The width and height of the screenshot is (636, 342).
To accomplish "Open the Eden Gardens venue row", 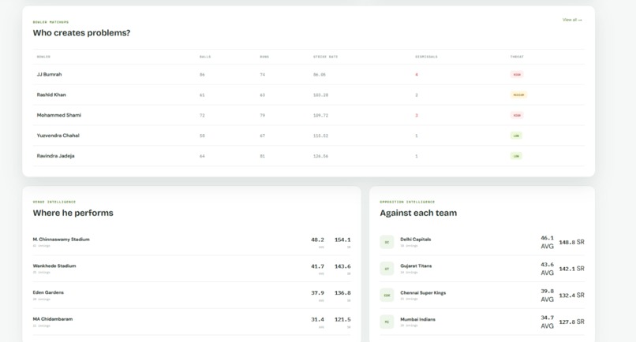I will point(192,295).
